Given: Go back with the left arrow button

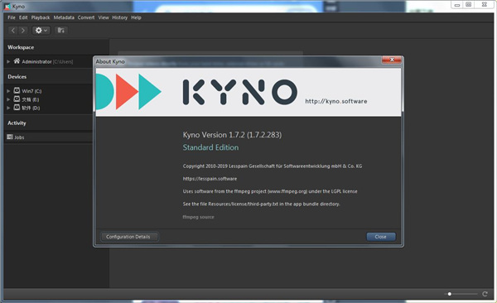Looking at the screenshot, I should 13,31.
